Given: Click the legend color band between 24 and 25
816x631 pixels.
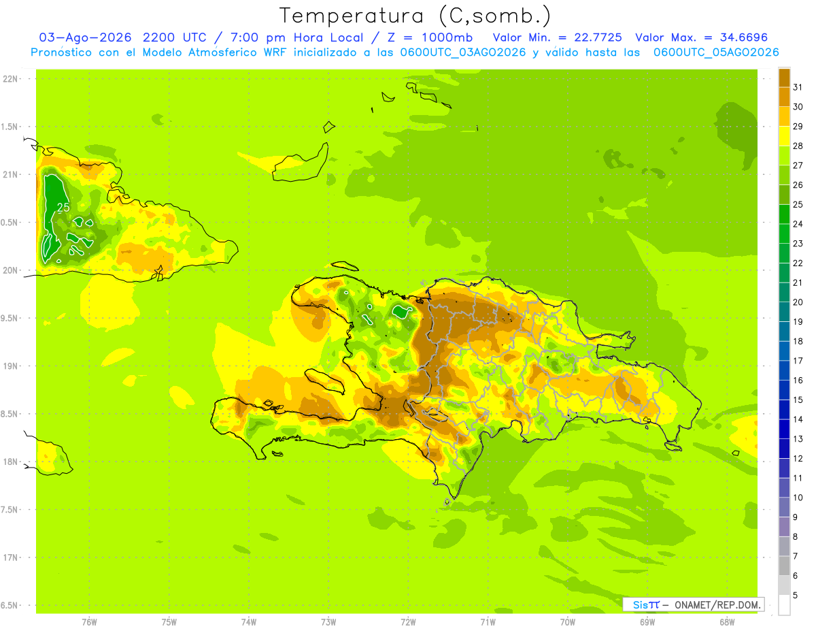Looking at the screenshot, I should (x=784, y=214).
